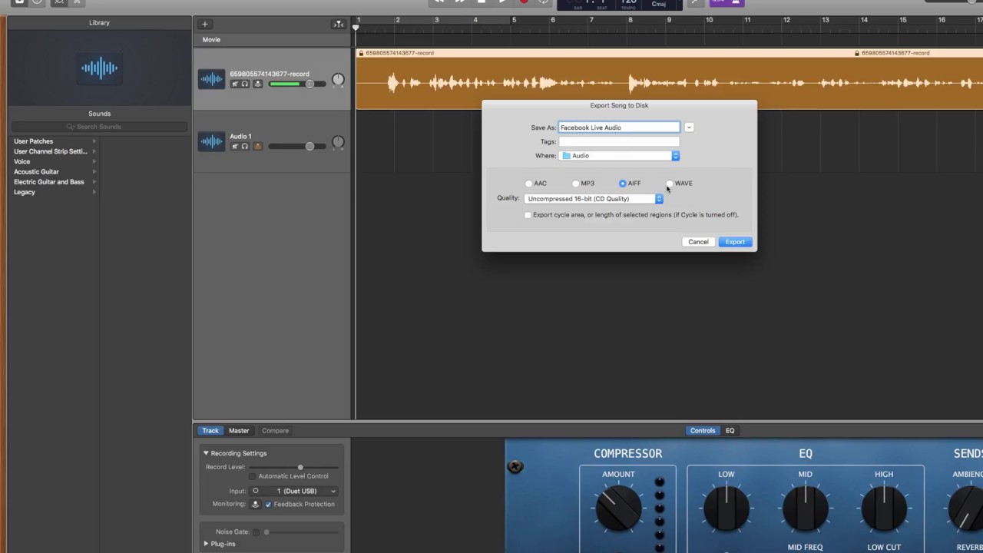Click the Compressor AMOUNT knob
This screenshot has height=553, width=983.
coord(618,507)
